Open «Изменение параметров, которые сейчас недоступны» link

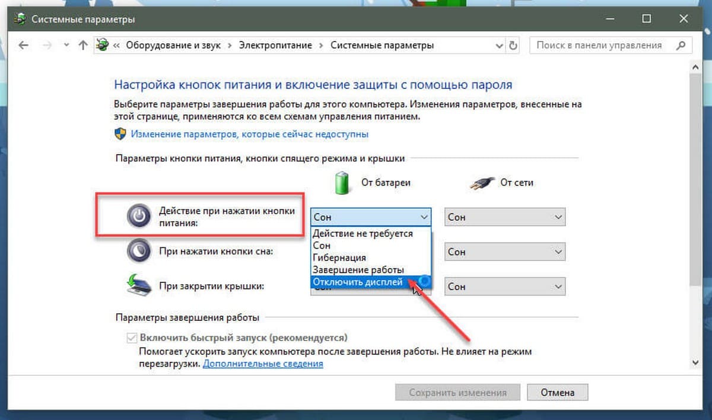(x=250, y=134)
